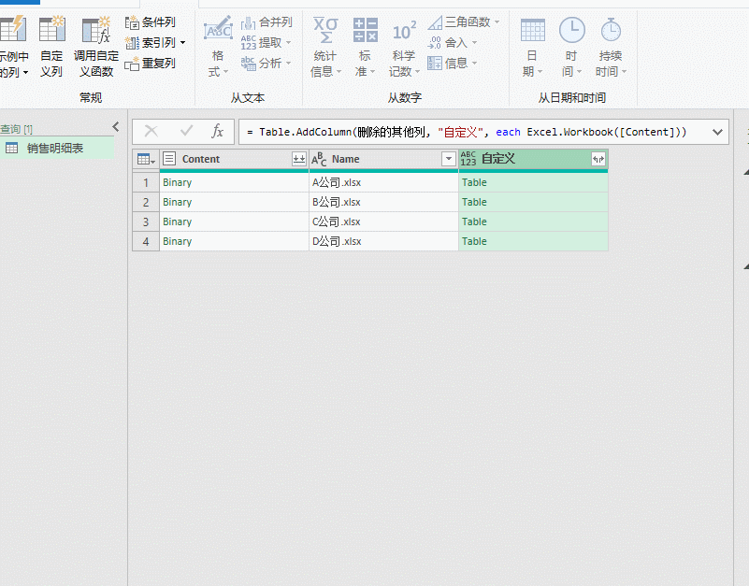Click the Content column type icon
This screenshot has height=586, width=749.
pos(169,159)
